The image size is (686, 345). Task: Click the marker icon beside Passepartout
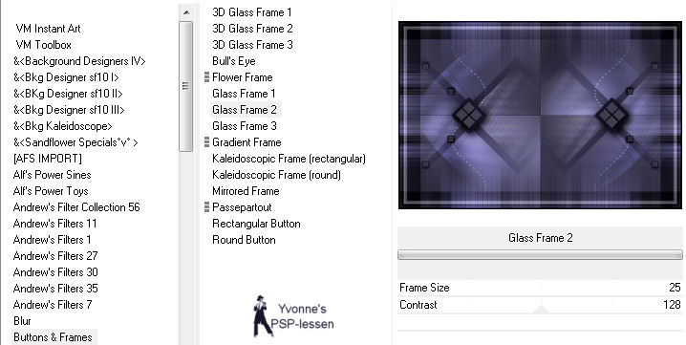point(206,207)
